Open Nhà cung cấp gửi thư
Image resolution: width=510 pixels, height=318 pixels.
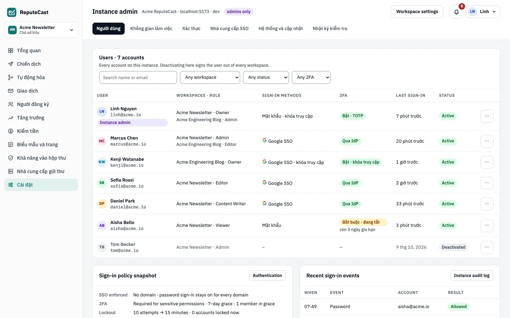coord(41,171)
